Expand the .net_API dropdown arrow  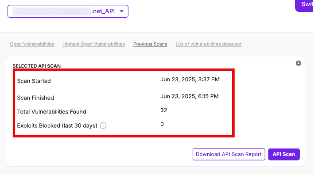click(122, 11)
